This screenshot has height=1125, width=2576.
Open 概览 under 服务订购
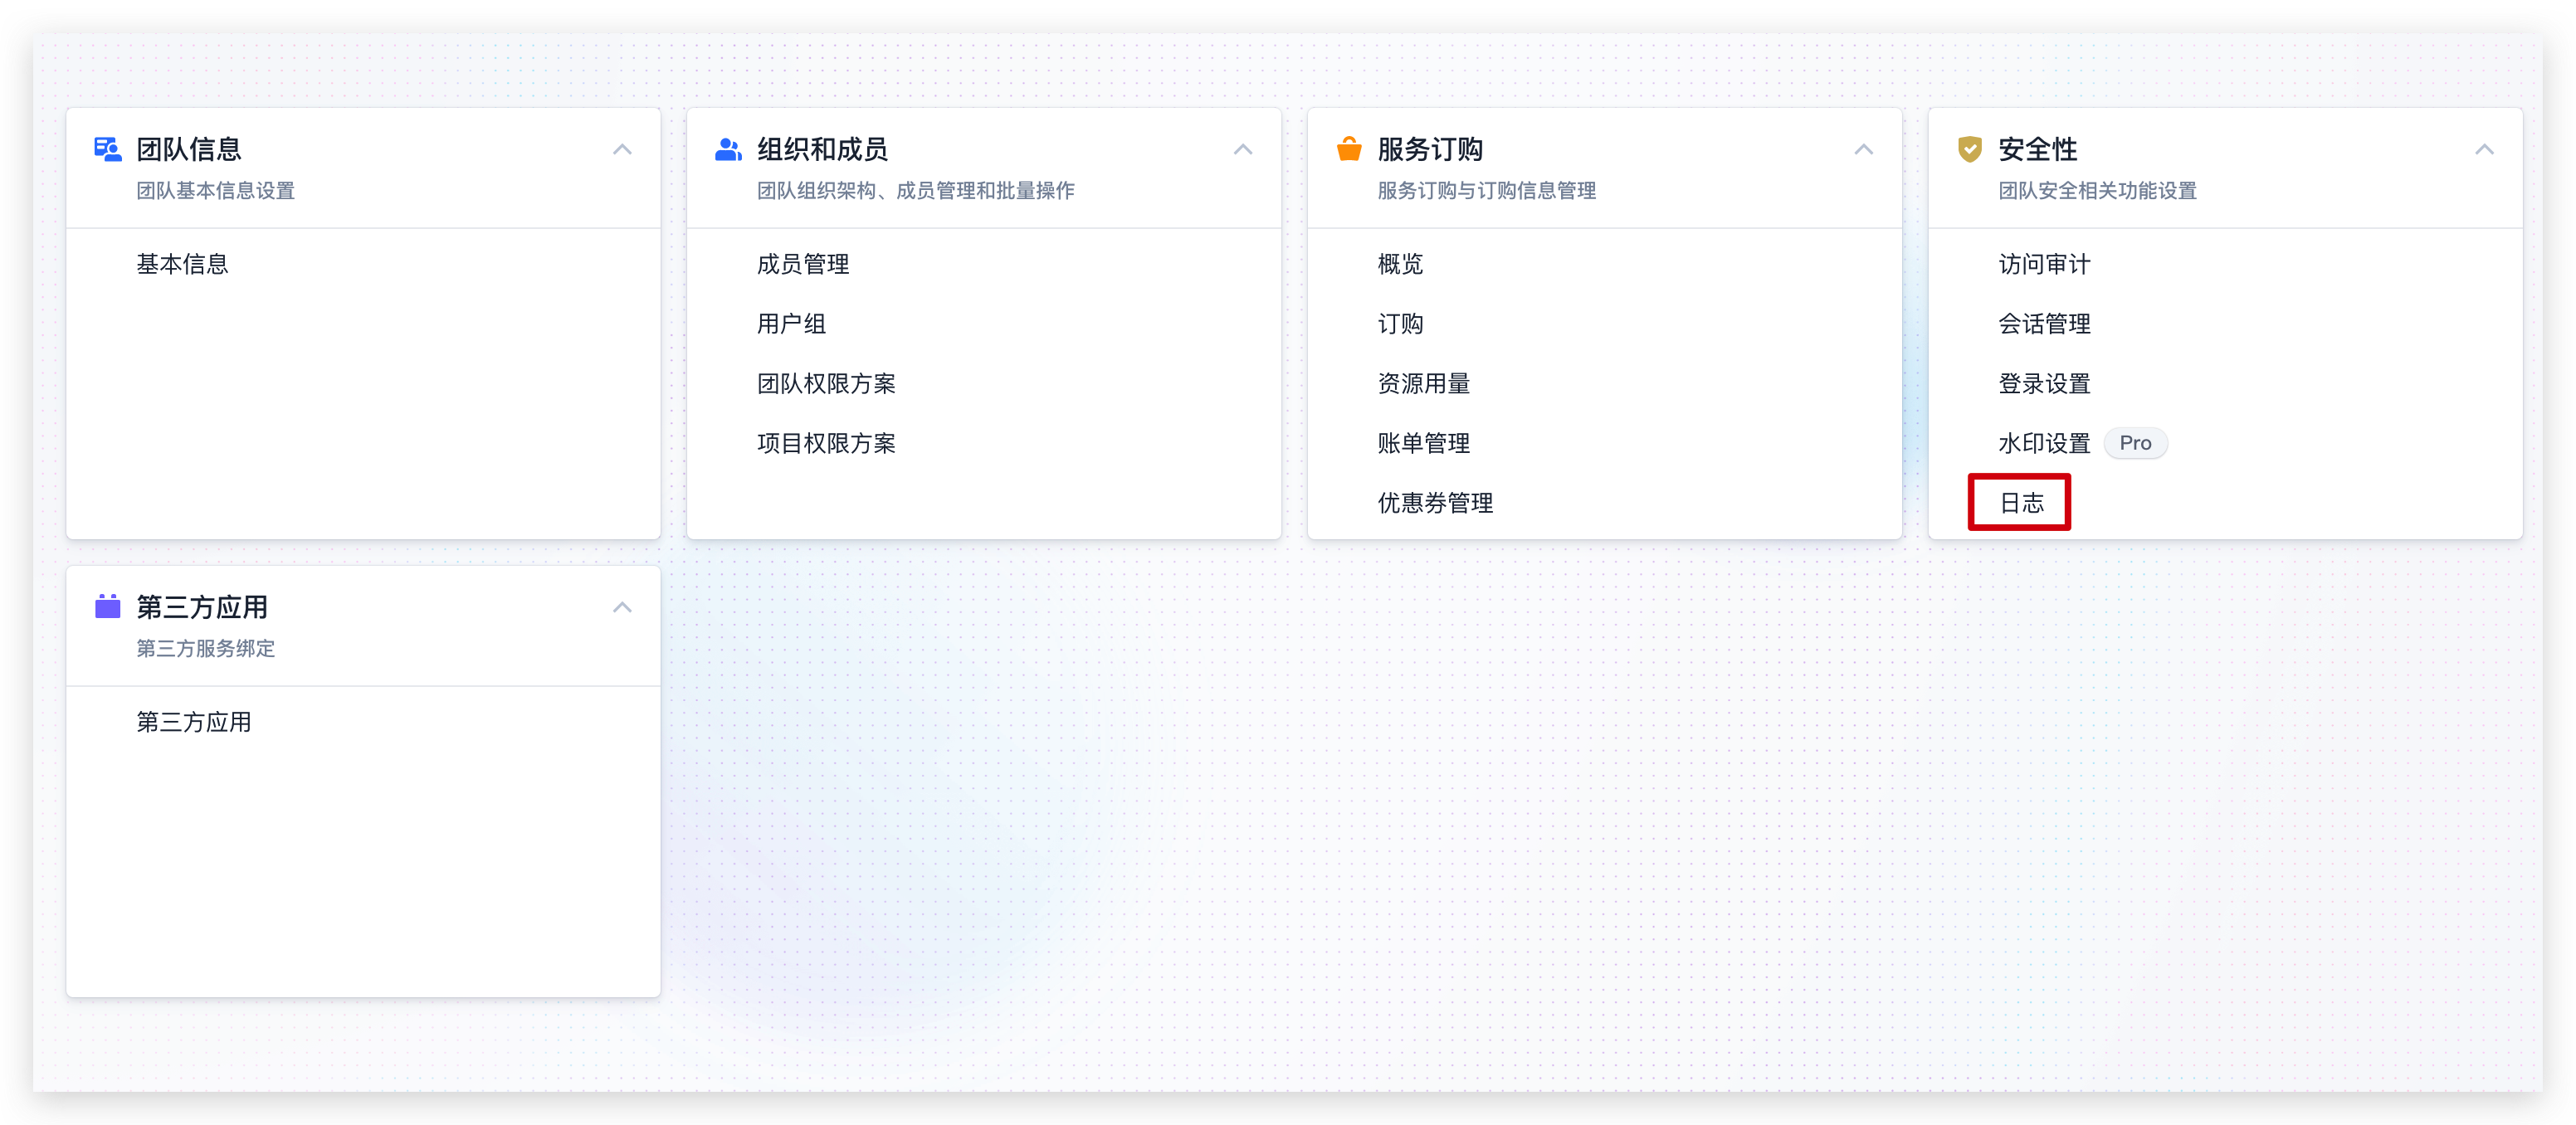click(1400, 264)
